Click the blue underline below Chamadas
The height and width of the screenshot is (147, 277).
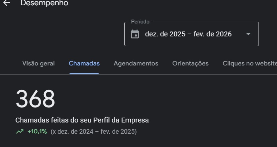pos(84,73)
